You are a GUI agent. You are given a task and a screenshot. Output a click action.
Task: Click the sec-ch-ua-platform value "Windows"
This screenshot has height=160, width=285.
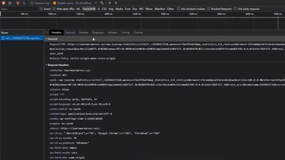82,143
